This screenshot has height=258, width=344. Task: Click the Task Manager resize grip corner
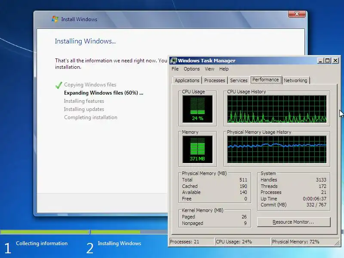coord(337,243)
